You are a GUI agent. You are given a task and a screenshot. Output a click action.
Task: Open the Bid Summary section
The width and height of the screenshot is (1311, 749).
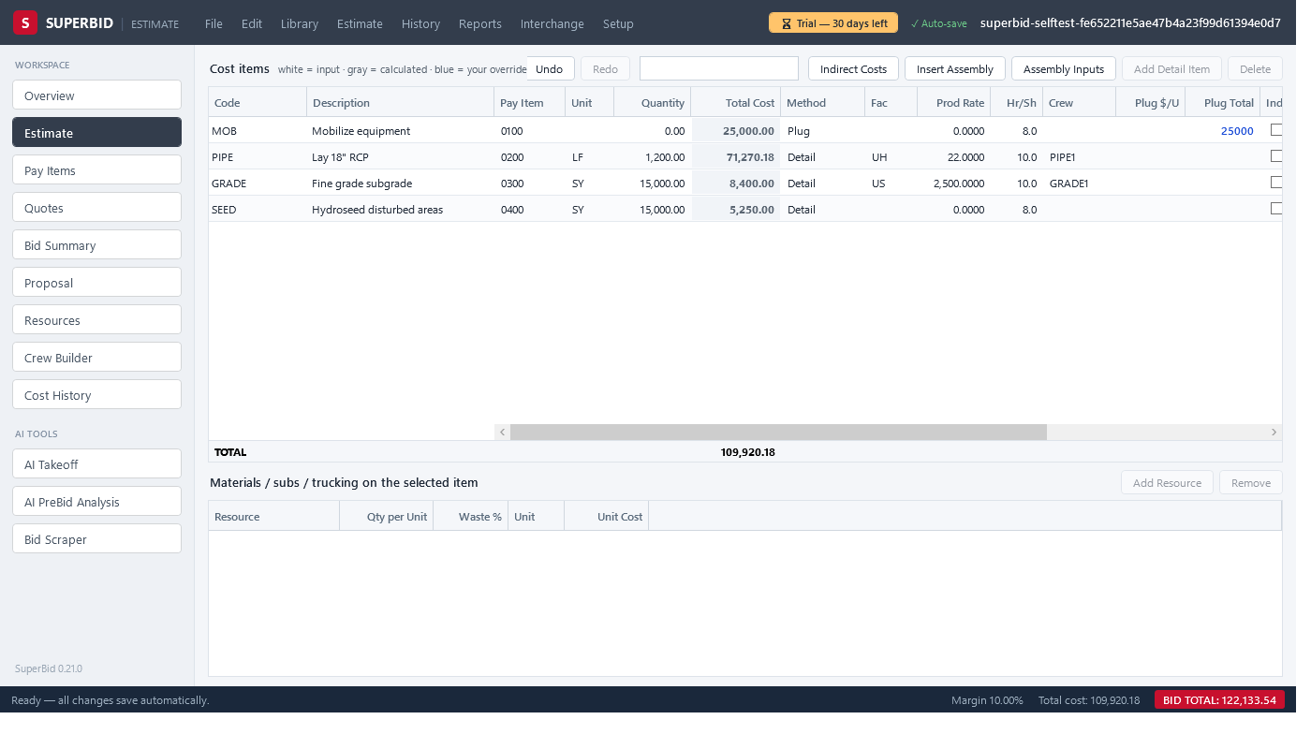[97, 245]
